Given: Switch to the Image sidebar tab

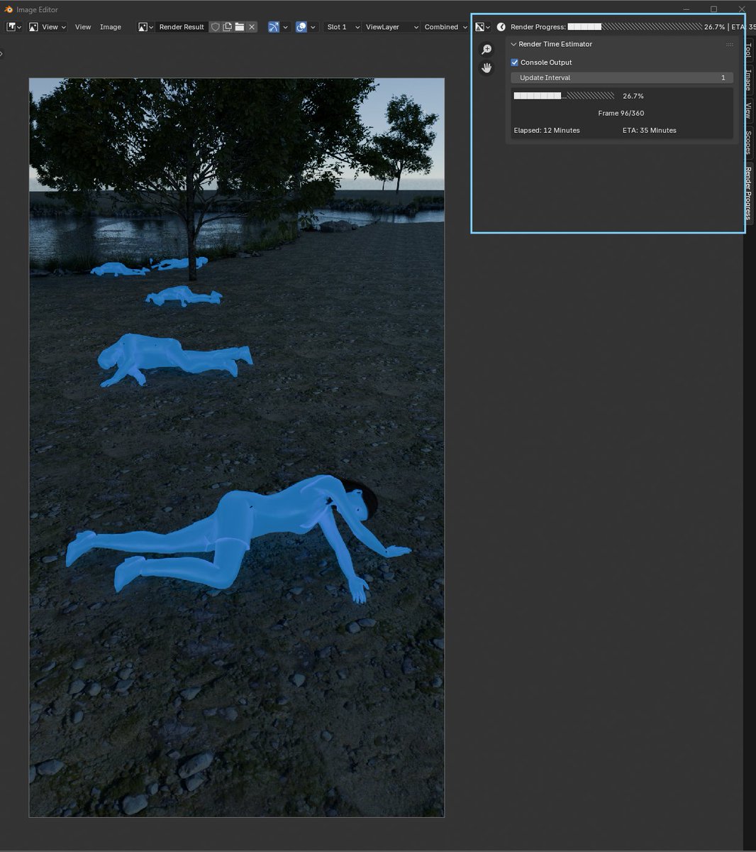Looking at the screenshot, I should click(x=748, y=80).
